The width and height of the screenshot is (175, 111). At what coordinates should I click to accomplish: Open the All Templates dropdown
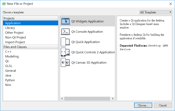tap(156, 12)
